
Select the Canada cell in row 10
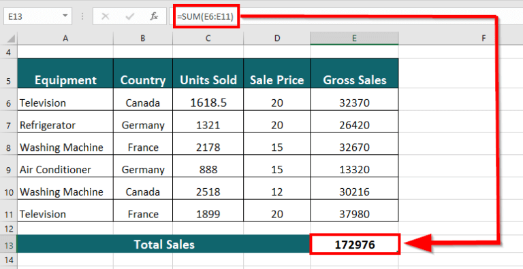click(x=143, y=188)
